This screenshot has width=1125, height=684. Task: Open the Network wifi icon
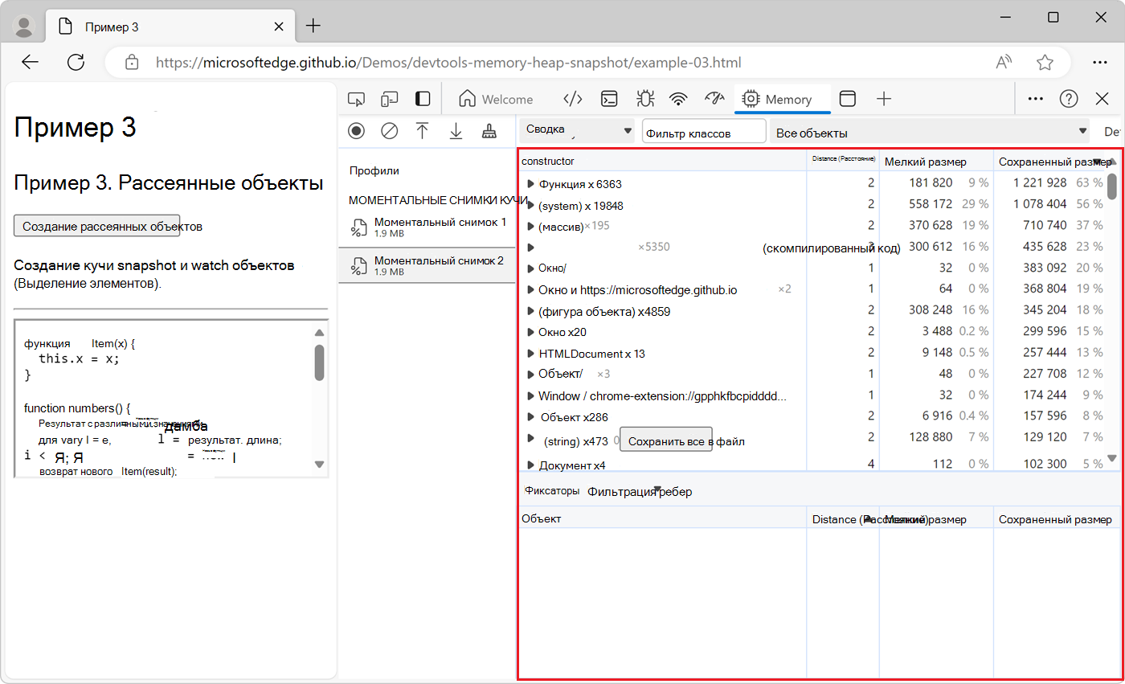tap(679, 99)
